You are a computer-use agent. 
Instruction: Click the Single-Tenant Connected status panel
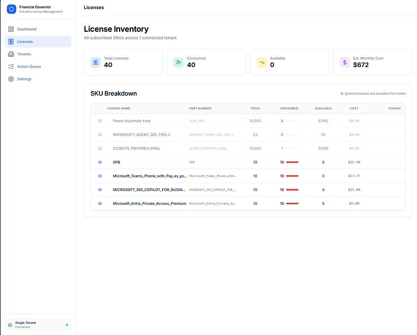[x=38, y=324]
